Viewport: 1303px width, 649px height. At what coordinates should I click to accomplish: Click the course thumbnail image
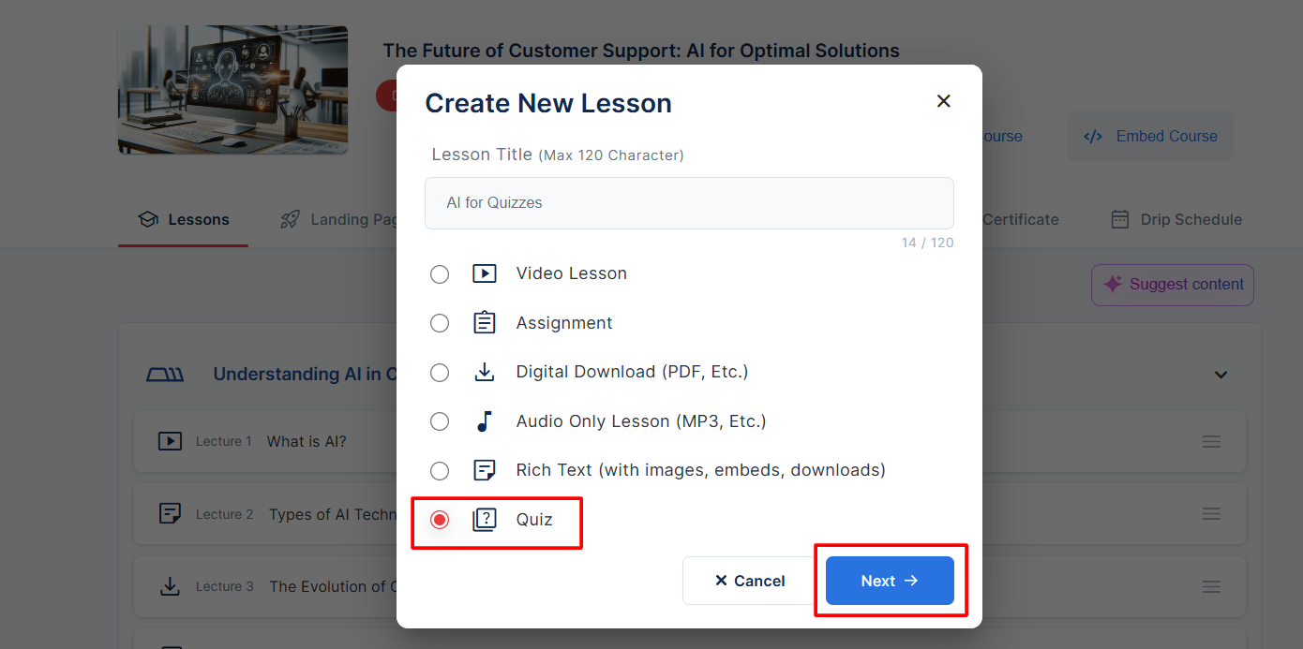tap(232, 90)
